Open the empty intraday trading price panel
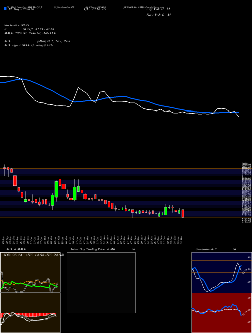The image size is (252, 333). [101, 283]
